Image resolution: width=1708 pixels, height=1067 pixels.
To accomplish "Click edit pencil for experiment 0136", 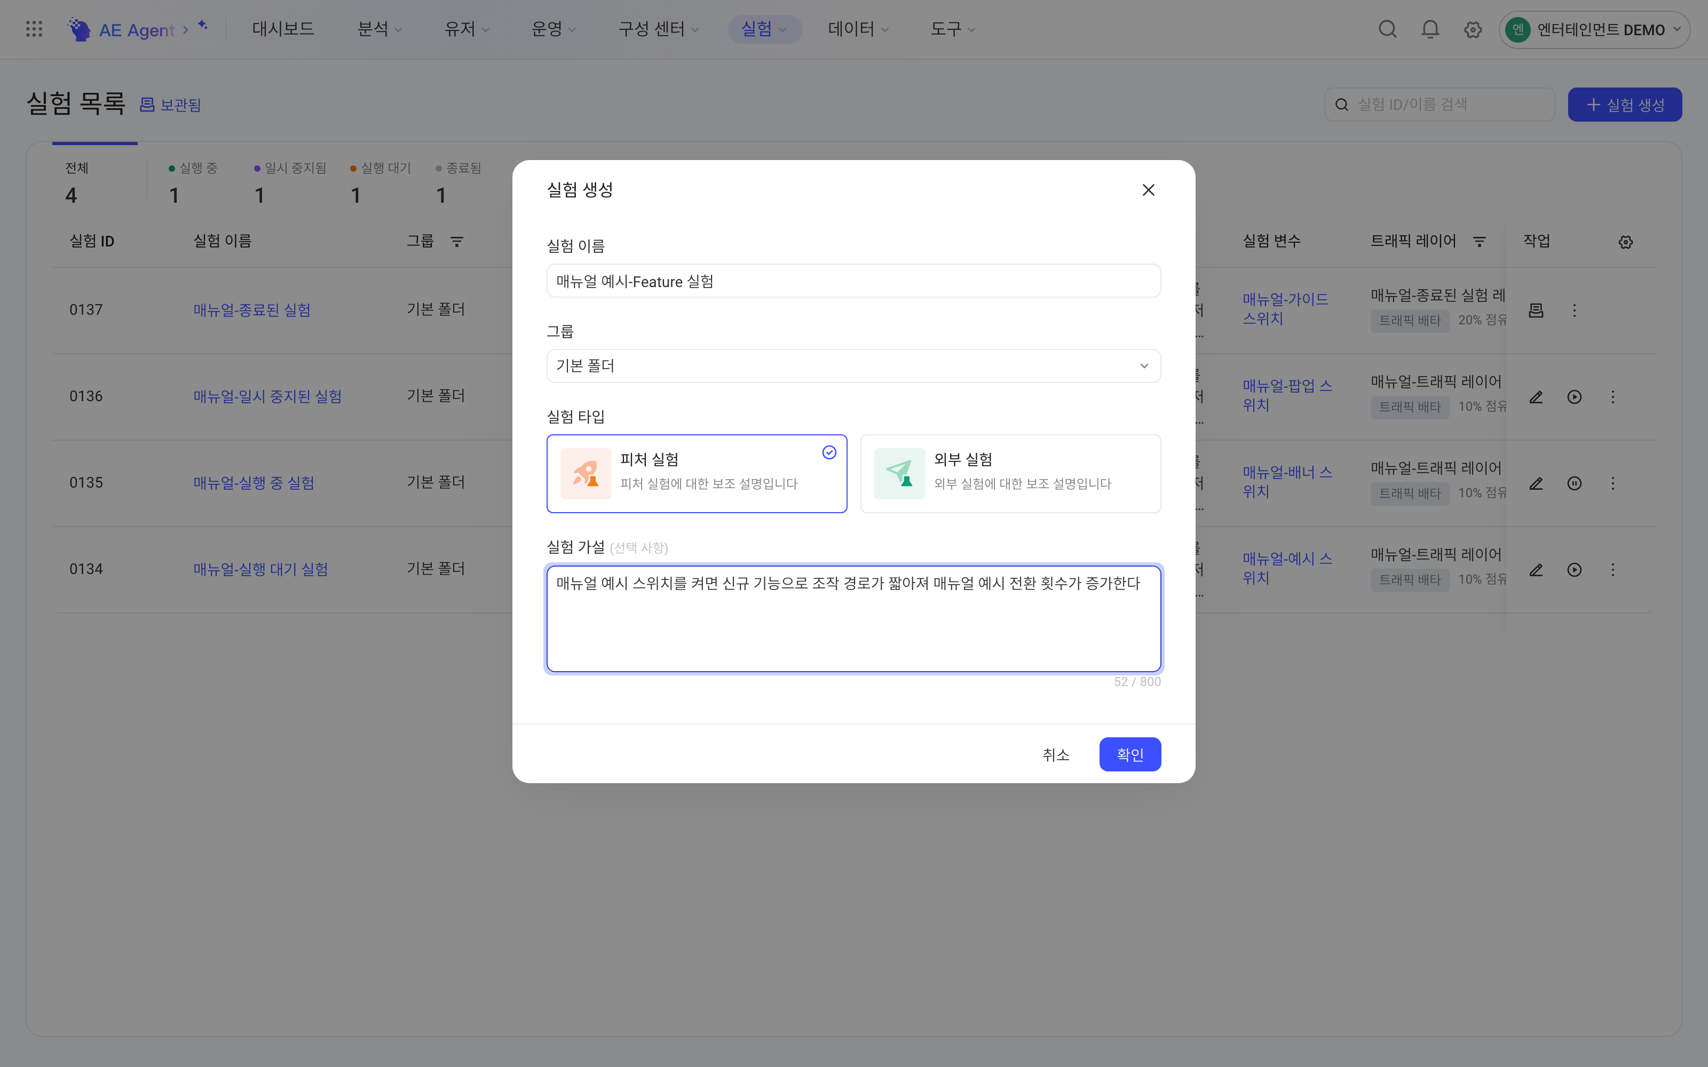I will point(1536,396).
